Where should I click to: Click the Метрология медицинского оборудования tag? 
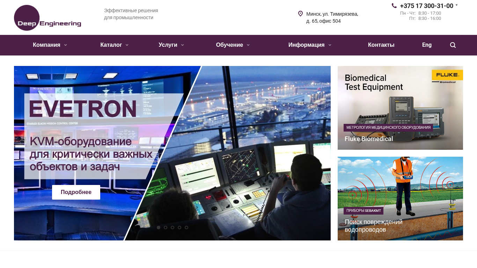[388, 128]
